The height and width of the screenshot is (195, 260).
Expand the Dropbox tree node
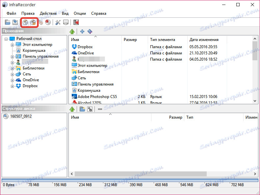(12, 86)
